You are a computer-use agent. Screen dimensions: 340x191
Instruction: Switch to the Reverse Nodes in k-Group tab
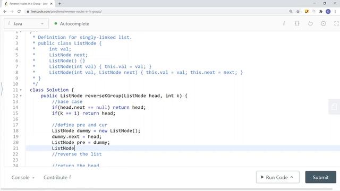click(28, 4)
